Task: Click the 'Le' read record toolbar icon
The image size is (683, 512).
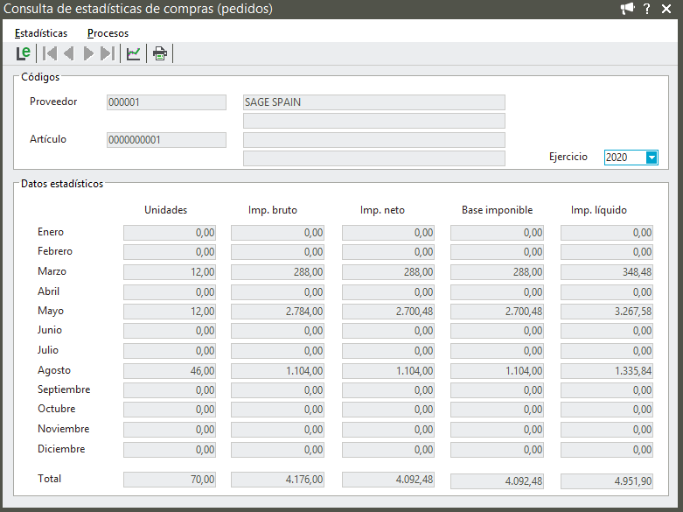Action: click(x=23, y=53)
